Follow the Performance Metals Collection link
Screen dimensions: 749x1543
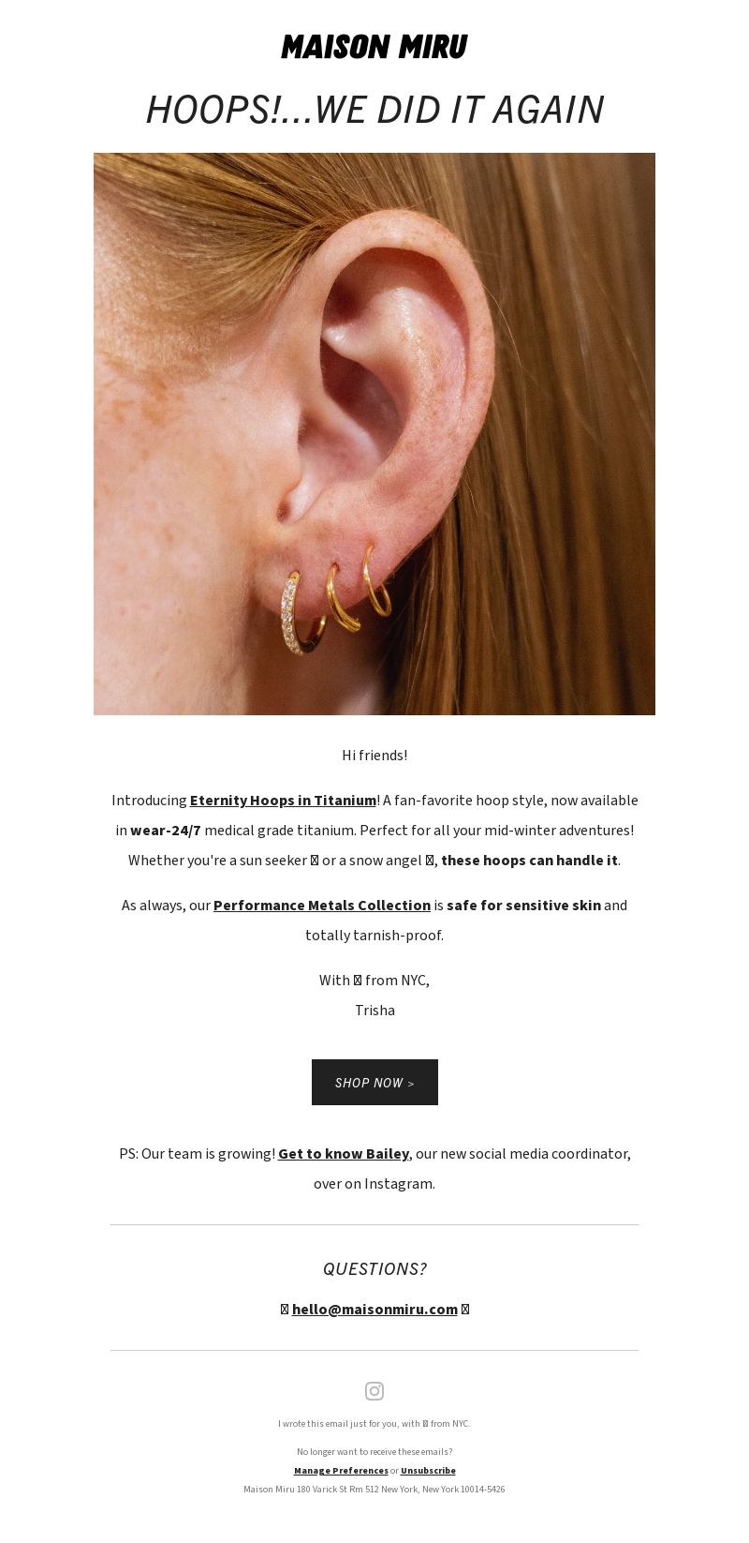pyautogui.click(x=322, y=906)
